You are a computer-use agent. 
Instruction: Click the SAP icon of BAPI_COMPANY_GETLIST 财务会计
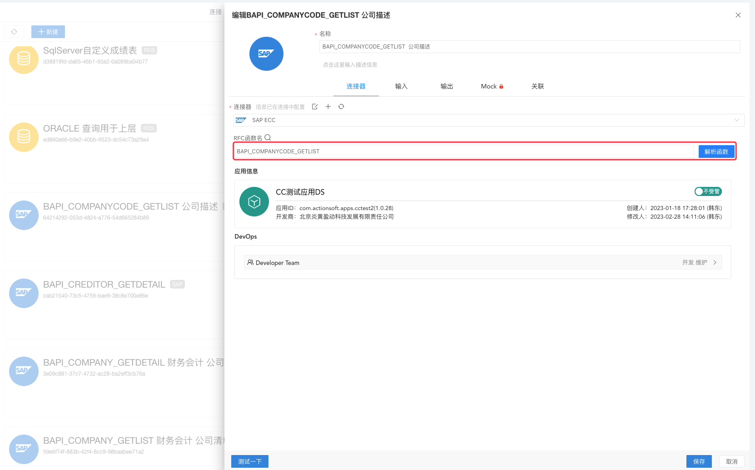coord(24,449)
